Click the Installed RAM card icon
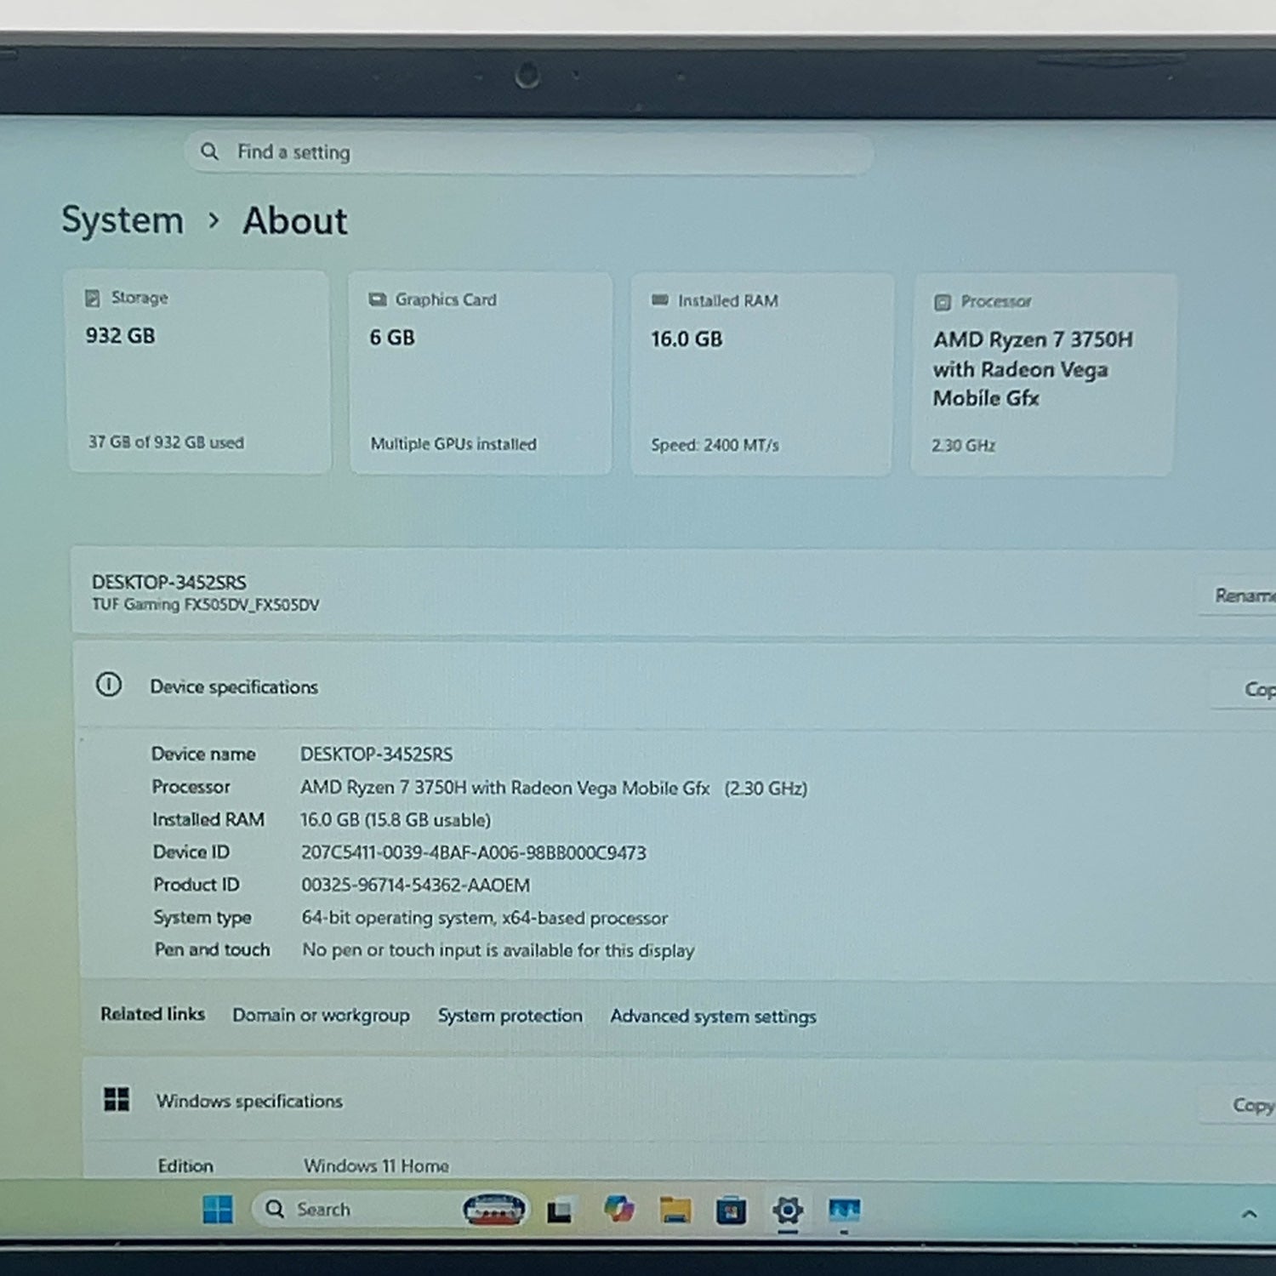 click(659, 300)
